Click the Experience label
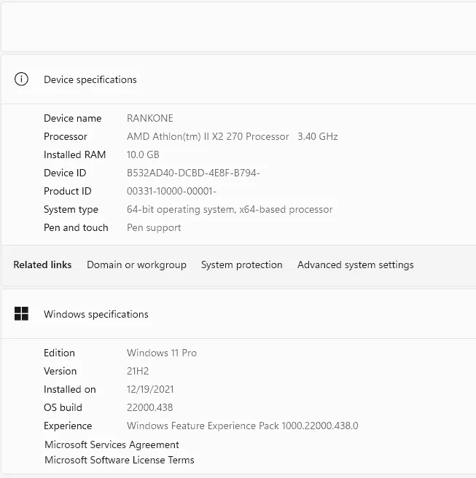Screen dimensions: 476x478 (68, 426)
